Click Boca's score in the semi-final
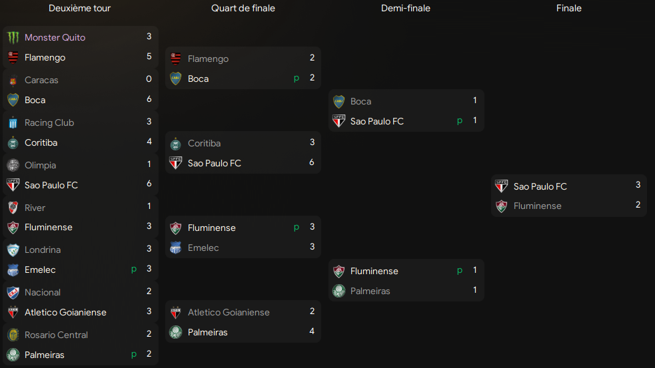The width and height of the screenshot is (655, 368). pyautogui.click(x=475, y=100)
